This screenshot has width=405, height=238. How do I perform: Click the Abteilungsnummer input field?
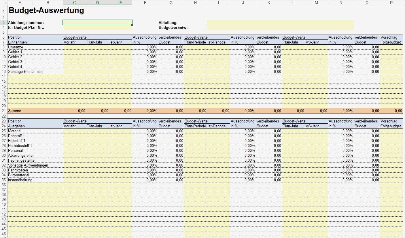[x=97, y=22]
